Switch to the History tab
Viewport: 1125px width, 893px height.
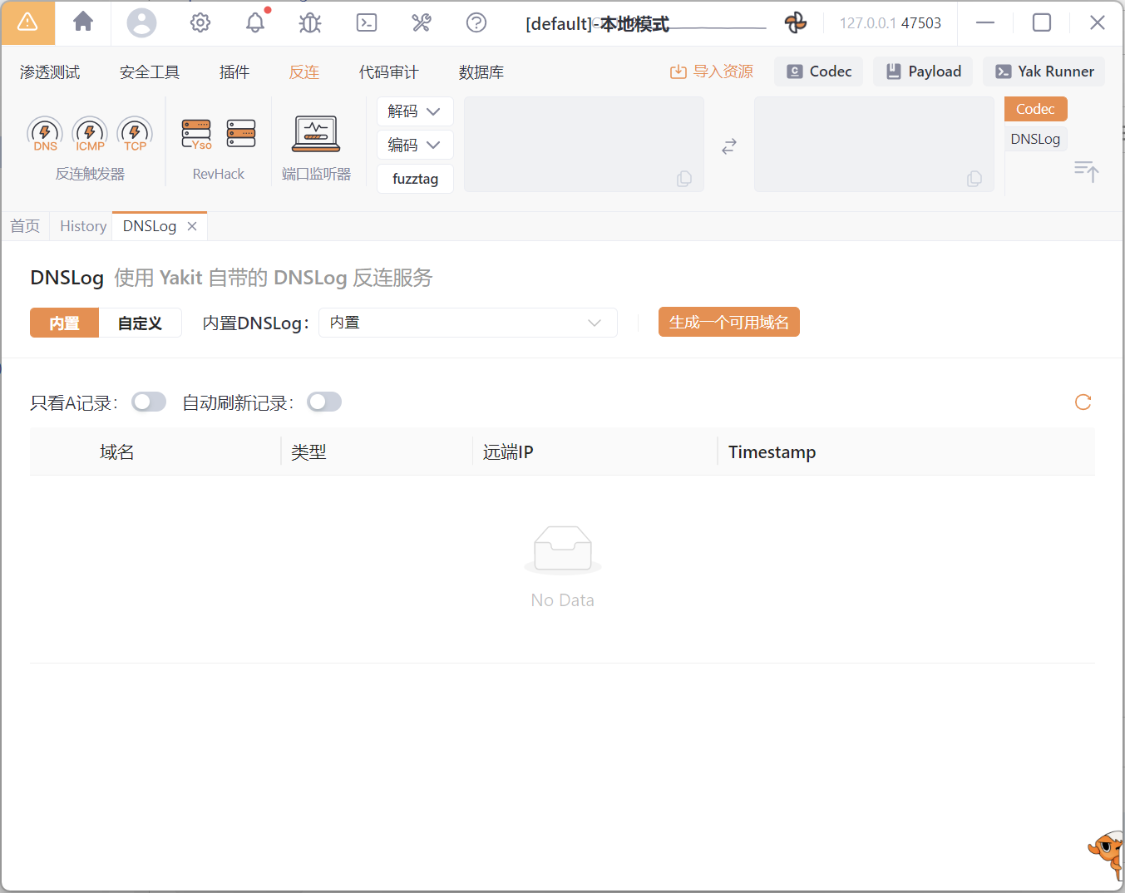[83, 226]
